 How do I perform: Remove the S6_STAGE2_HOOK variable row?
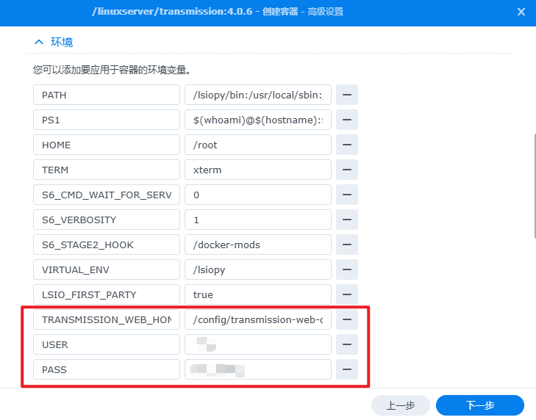[346, 245]
